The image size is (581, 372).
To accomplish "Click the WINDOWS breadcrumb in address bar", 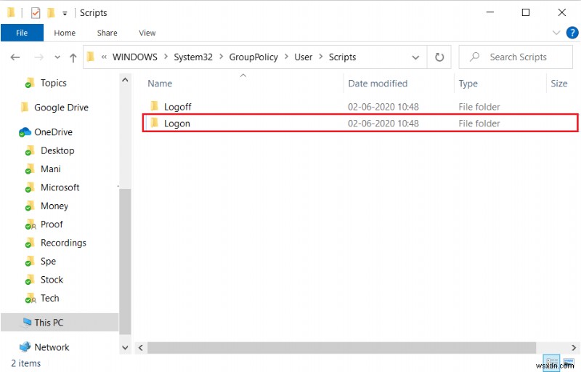I will (x=135, y=57).
